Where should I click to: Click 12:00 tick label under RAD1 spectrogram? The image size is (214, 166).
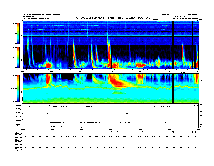(111, 71)
